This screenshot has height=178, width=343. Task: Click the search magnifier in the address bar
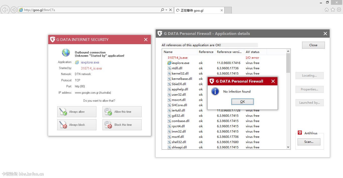162,10
